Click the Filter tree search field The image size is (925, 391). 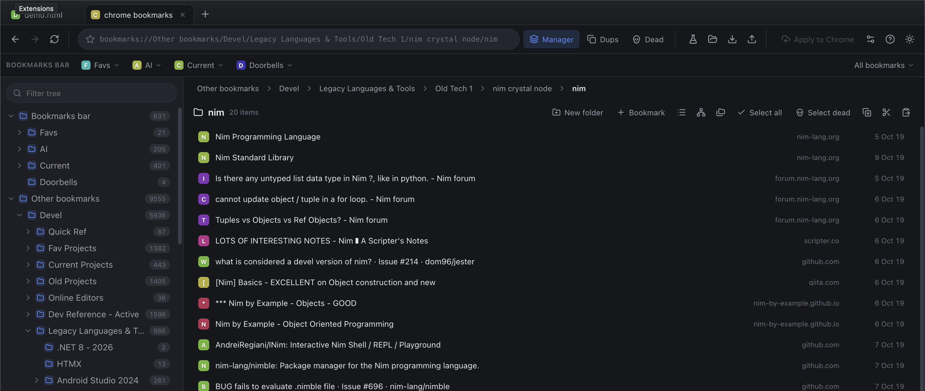click(91, 93)
